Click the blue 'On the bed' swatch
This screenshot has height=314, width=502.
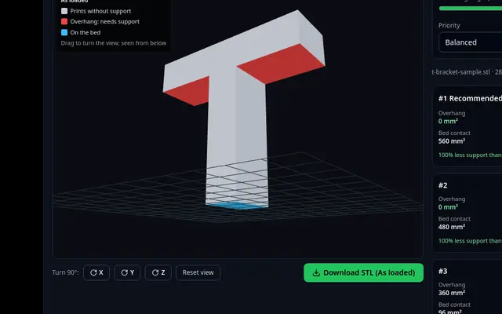[64, 32]
